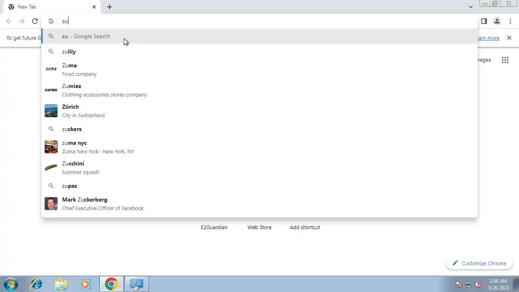Open a new tab with plus button

pyautogui.click(x=109, y=7)
